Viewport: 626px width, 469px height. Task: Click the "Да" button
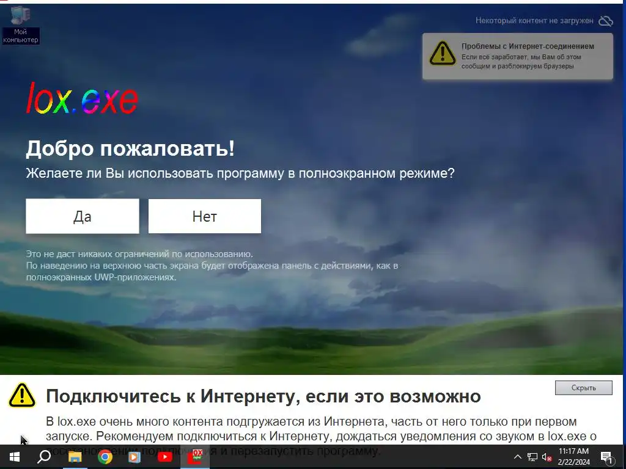(83, 216)
